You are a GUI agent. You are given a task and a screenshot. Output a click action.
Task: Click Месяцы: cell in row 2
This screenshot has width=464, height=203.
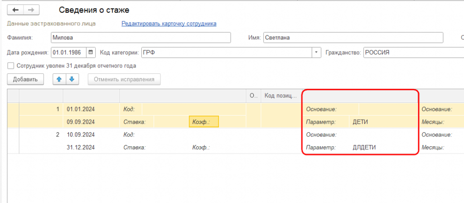pos(433,147)
